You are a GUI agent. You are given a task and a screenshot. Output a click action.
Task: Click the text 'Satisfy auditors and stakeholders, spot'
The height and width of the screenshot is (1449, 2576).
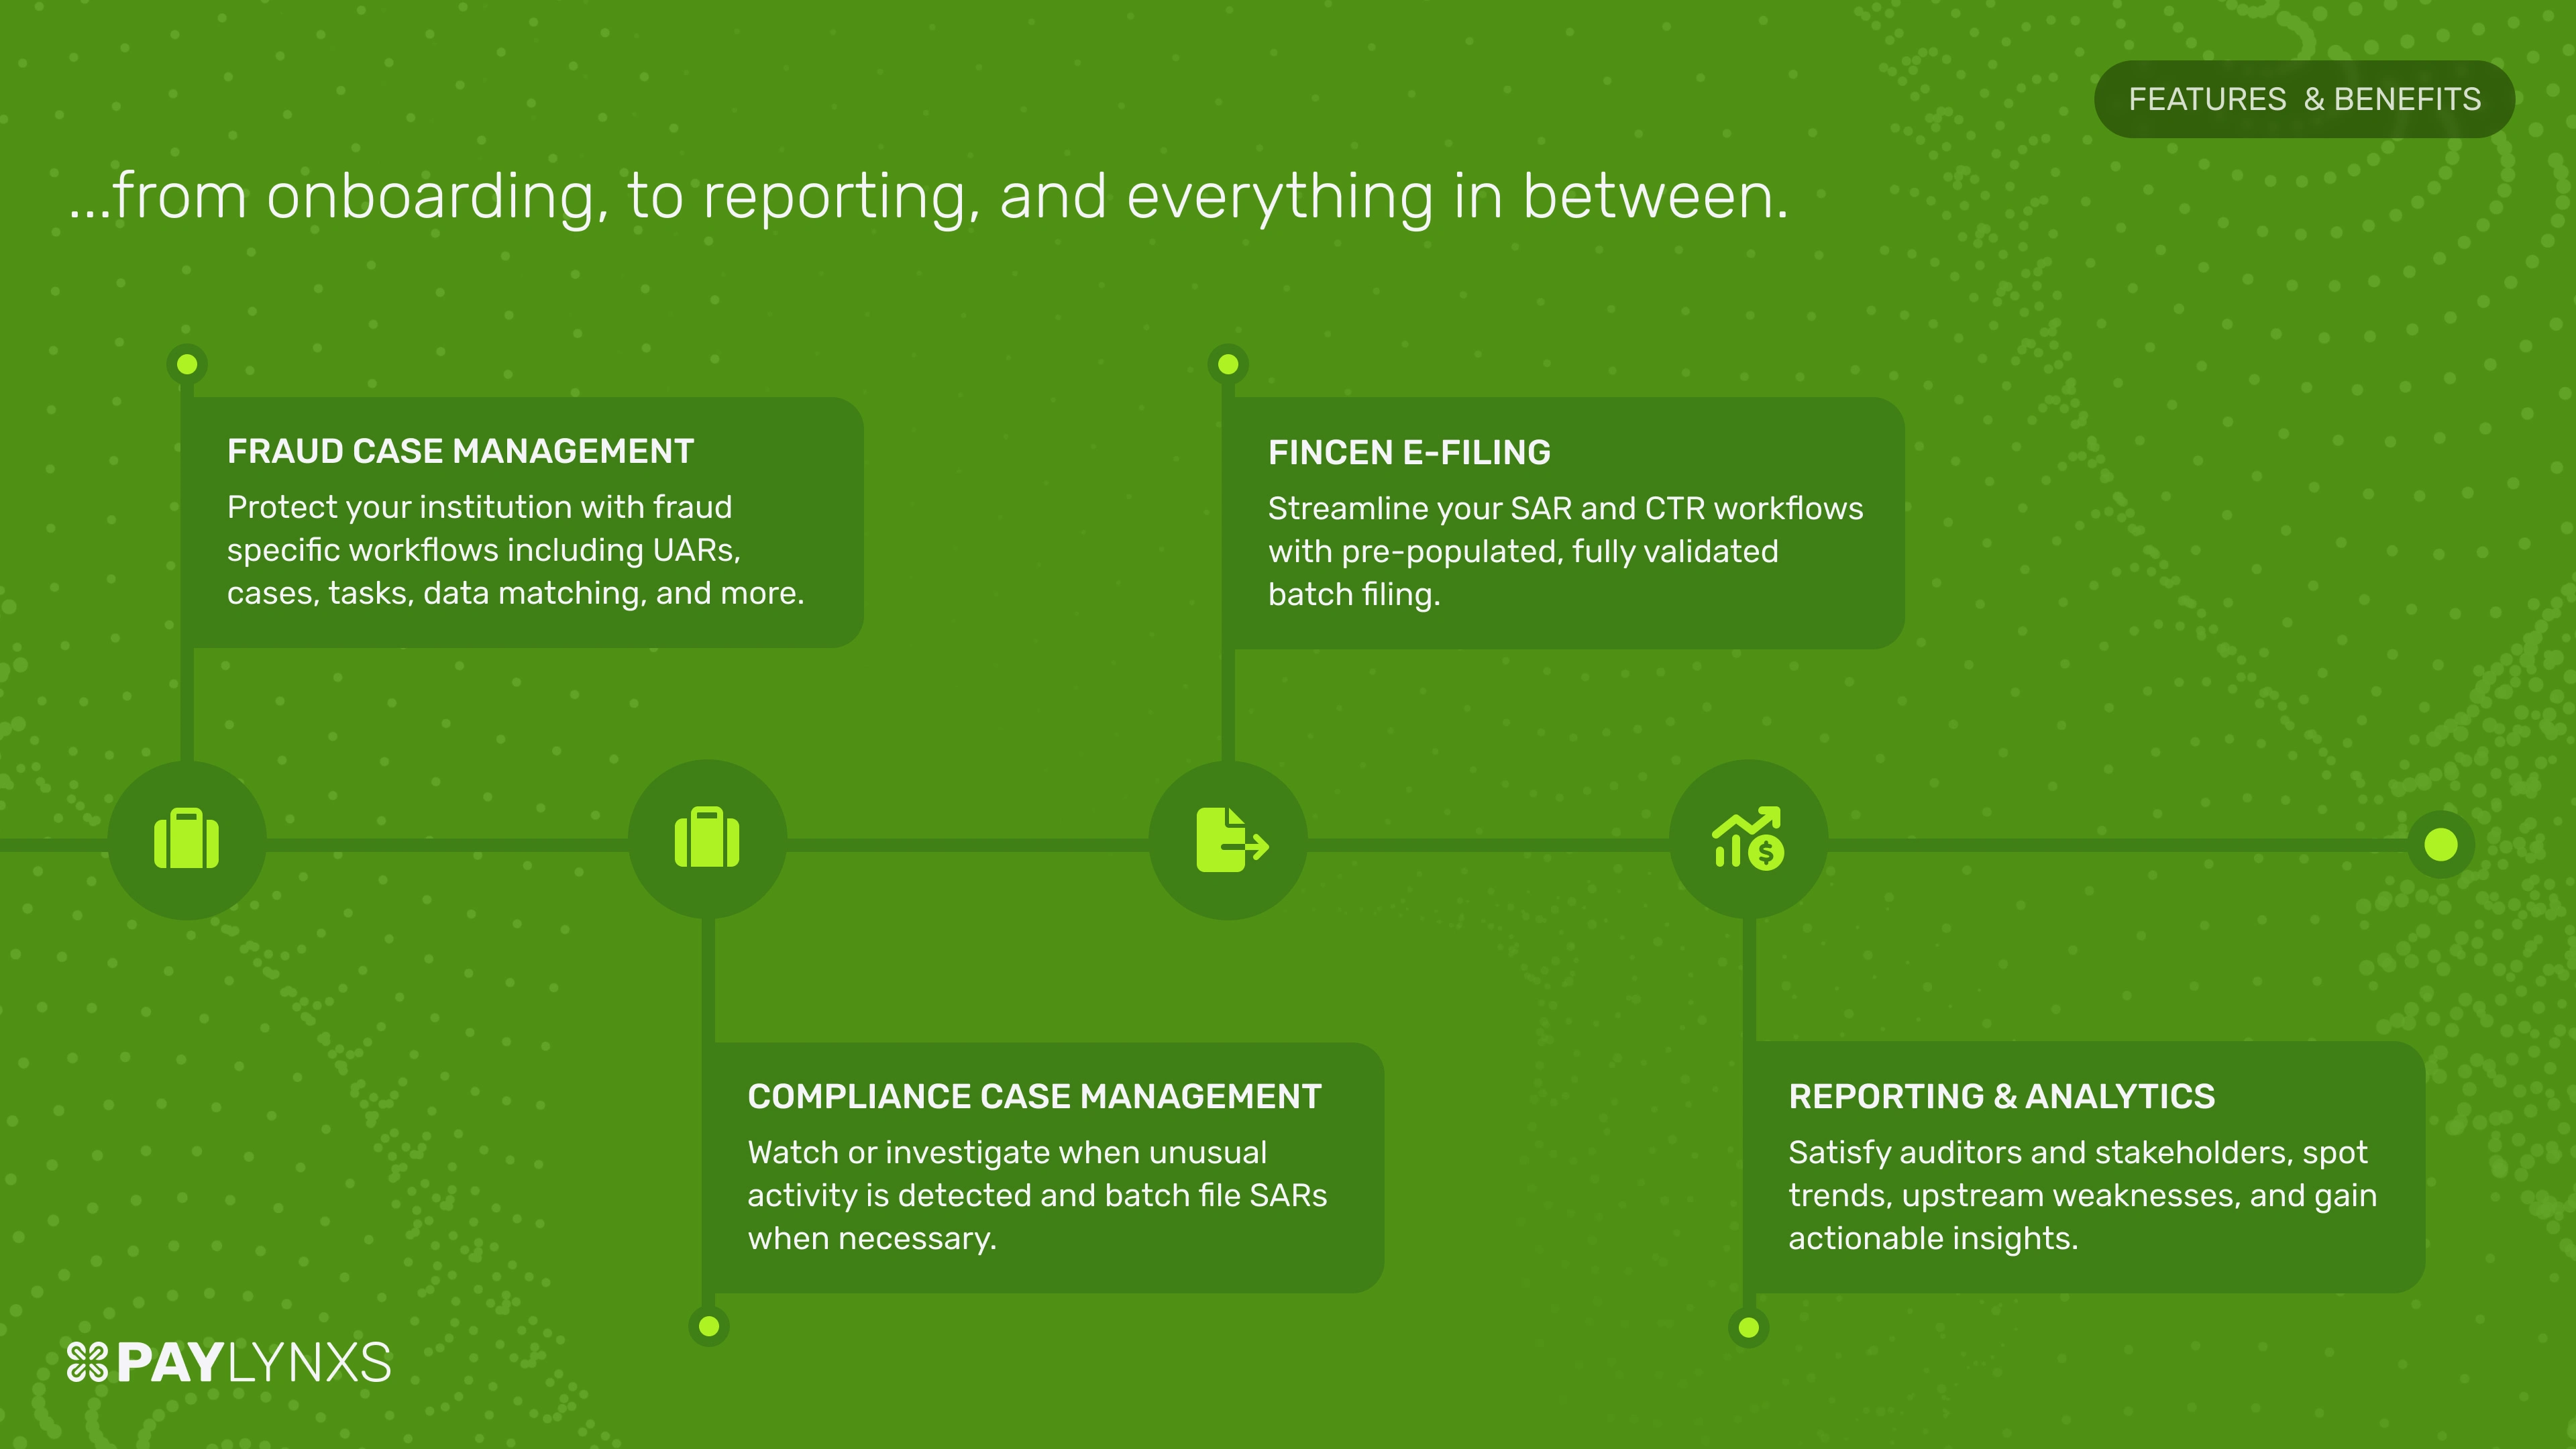point(2078,1153)
